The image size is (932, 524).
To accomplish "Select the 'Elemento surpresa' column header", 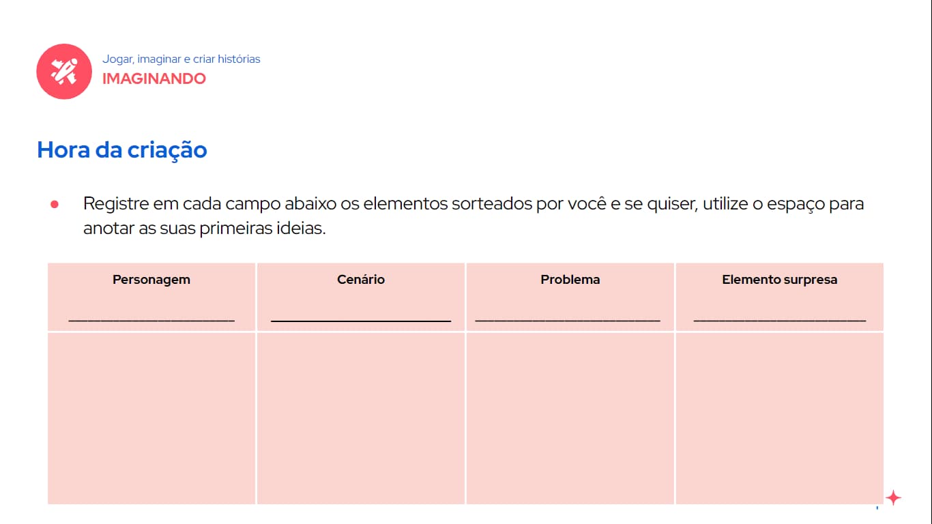I will [780, 280].
